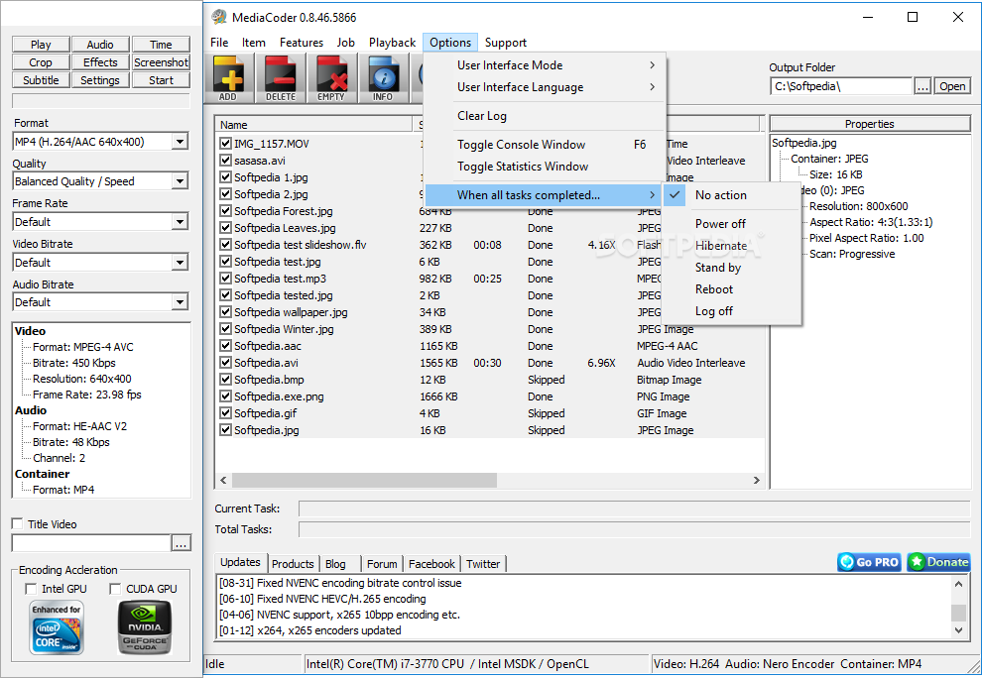Image resolution: width=982 pixels, height=678 pixels.
Task: Click the Crop button
Action: (41, 62)
